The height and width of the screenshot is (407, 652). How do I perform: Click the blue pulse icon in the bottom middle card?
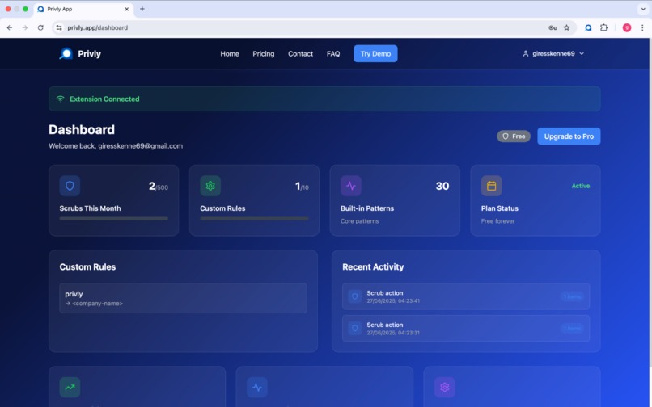(x=257, y=387)
